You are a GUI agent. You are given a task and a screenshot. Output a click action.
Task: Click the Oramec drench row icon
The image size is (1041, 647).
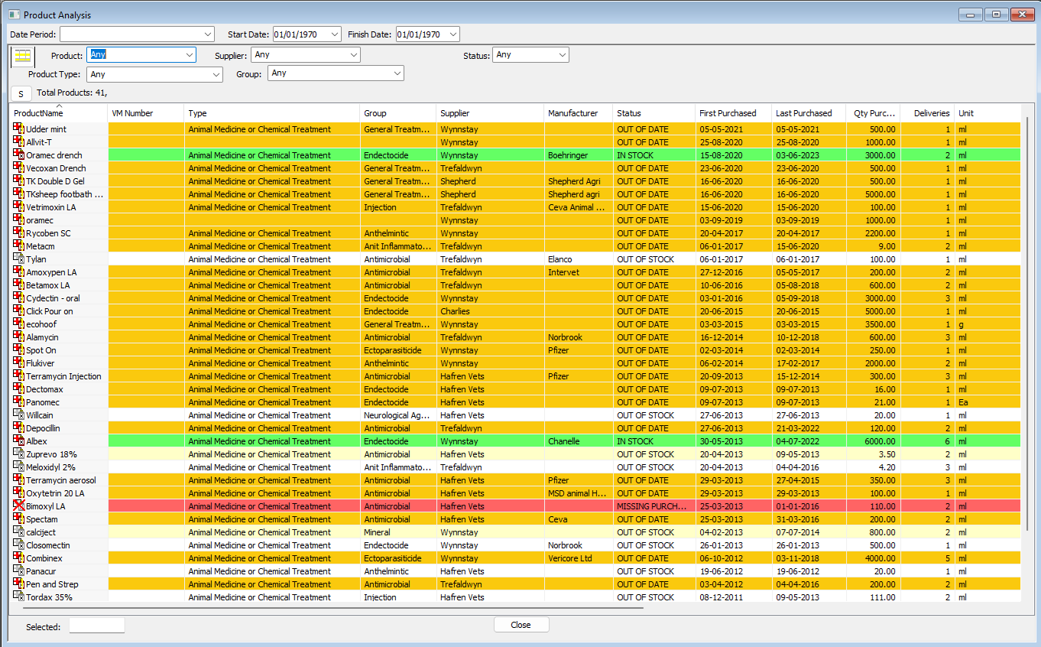tap(19, 155)
